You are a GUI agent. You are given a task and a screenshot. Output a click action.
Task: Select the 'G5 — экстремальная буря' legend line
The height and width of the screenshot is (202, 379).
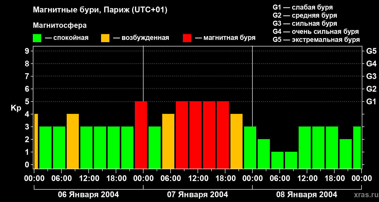[x=316, y=40]
